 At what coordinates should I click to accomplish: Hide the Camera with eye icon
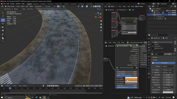pyautogui.click(x=171, y=13)
